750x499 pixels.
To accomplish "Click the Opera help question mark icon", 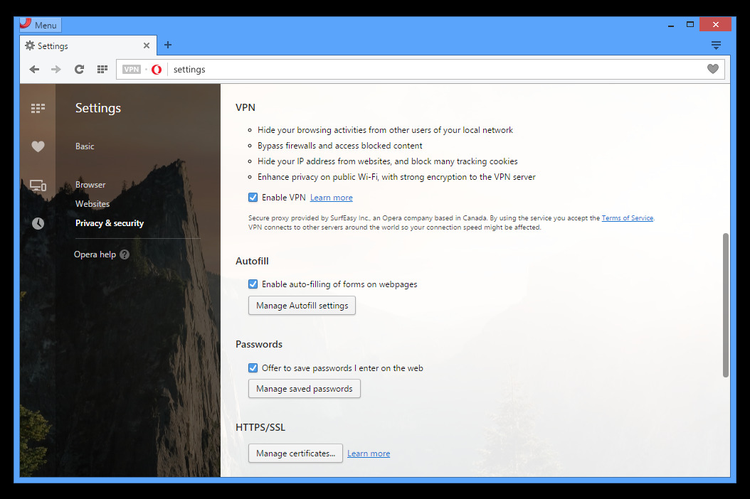I will [x=125, y=254].
